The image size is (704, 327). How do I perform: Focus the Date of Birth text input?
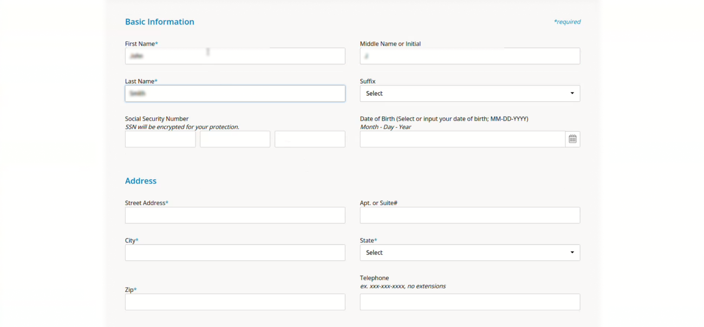point(462,139)
